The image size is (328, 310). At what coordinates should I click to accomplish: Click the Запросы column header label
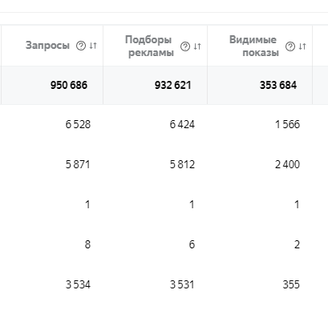(x=47, y=46)
